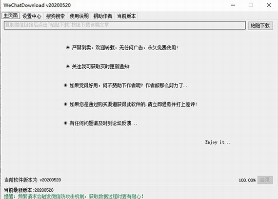The image size is (278, 199).
Task: Open the 使用说明 tab
Action: point(79,16)
